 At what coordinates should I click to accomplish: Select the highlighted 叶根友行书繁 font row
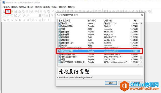coord(99,51)
